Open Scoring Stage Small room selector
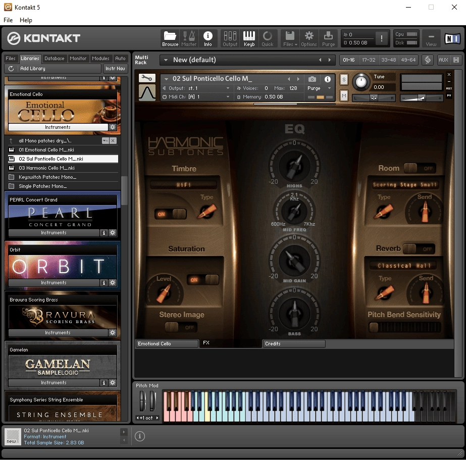 pyautogui.click(x=404, y=185)
